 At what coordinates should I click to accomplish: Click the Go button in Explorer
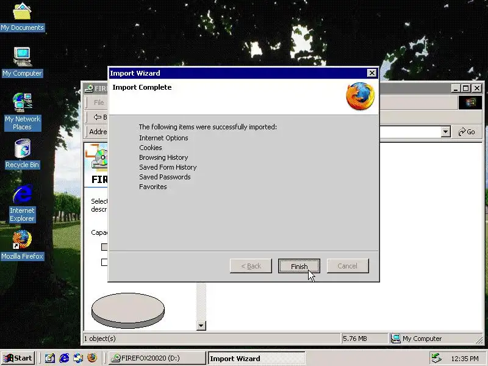467,132
